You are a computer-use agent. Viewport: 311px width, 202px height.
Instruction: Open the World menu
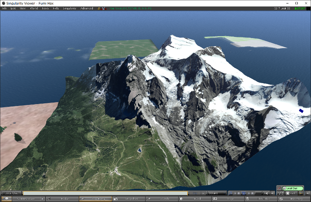(x=34, y=8)
